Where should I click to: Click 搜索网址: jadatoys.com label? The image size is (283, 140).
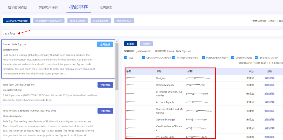pos(138,51)
